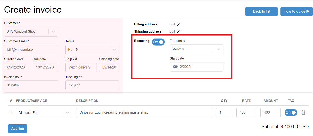Screen dimensions: 313x136
Task: Click the play arrow on How to guide
Action: coord(308,11)
